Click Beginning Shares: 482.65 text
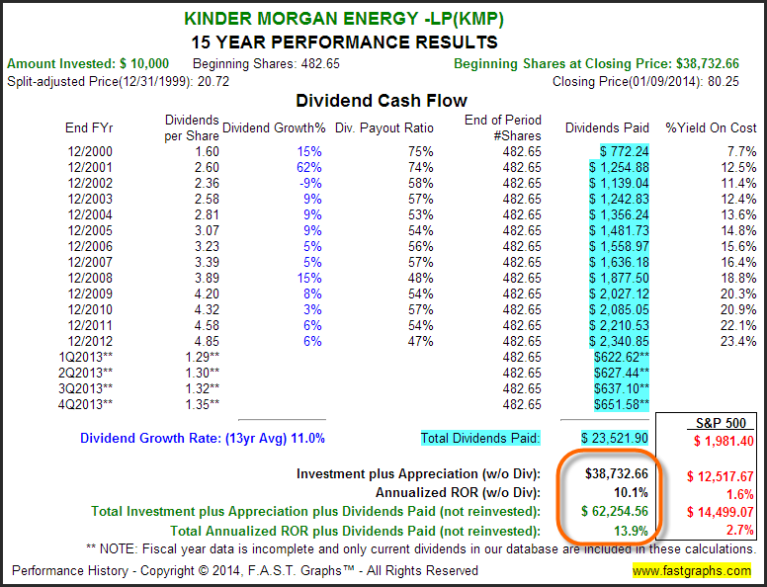 coord(266,63)
